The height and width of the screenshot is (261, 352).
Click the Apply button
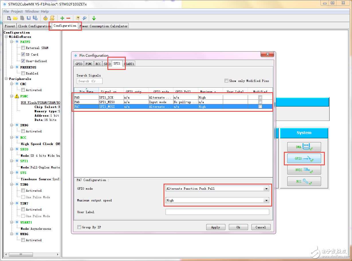[215, 227]
